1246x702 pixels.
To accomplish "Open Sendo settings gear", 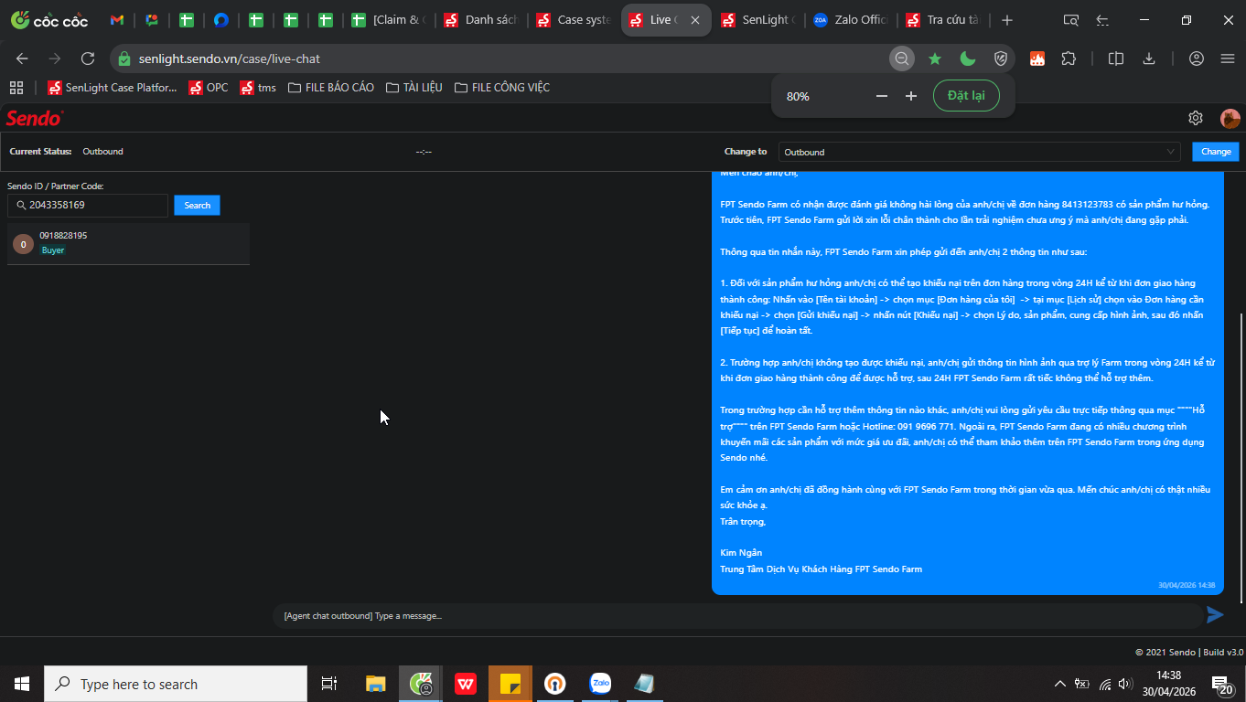I will point(1196,118).
